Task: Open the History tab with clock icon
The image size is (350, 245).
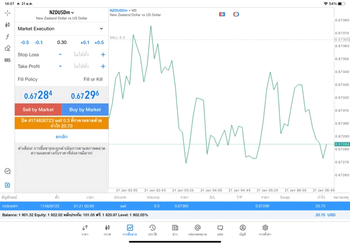Action: point(153,230)
